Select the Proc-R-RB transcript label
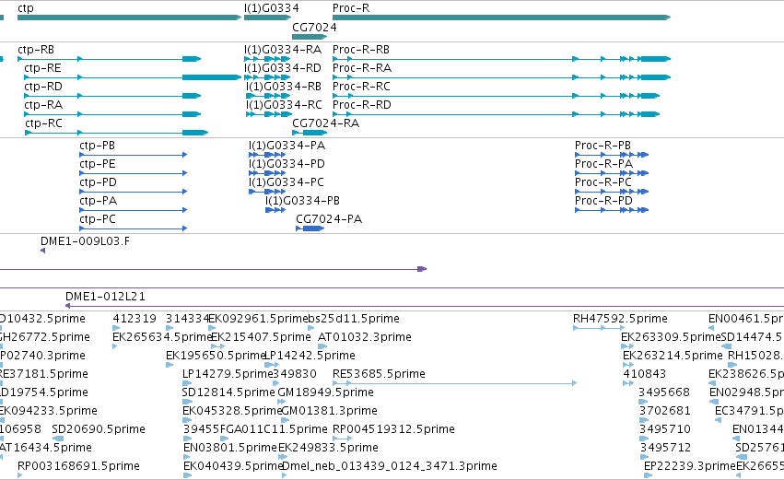The width and height of the screenshot is (784, 480). tap(361, 50)
